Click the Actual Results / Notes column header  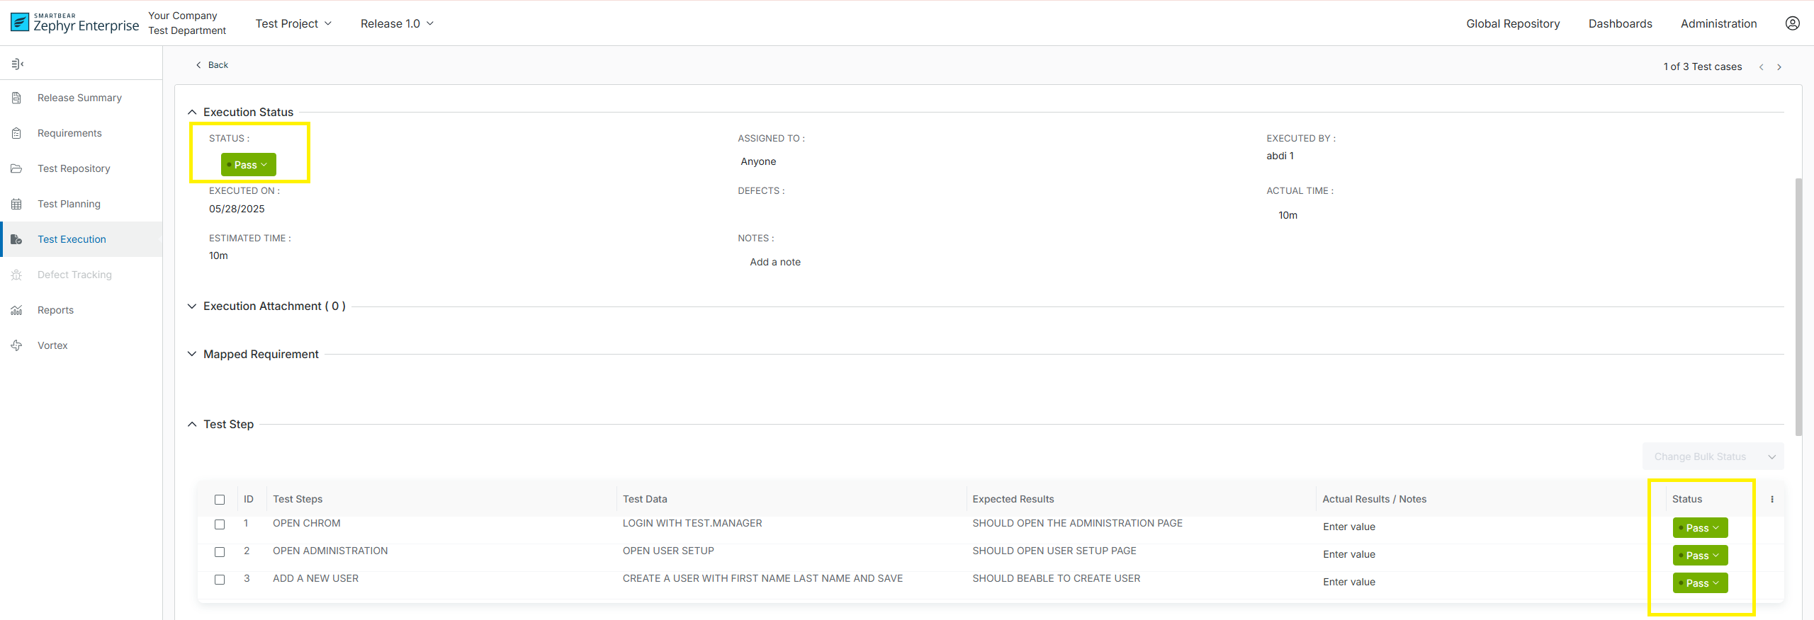coord(1374,499)
